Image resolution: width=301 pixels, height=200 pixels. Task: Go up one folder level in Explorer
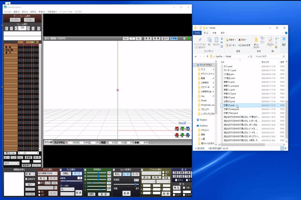coord(207,57)
